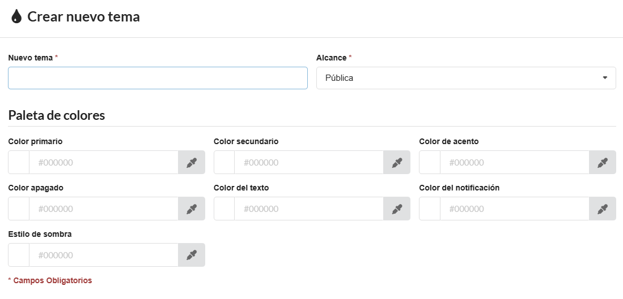The image size is (623, 299).
Task: Click the eyedropper for Color primario
Action: tap(192, 163)
